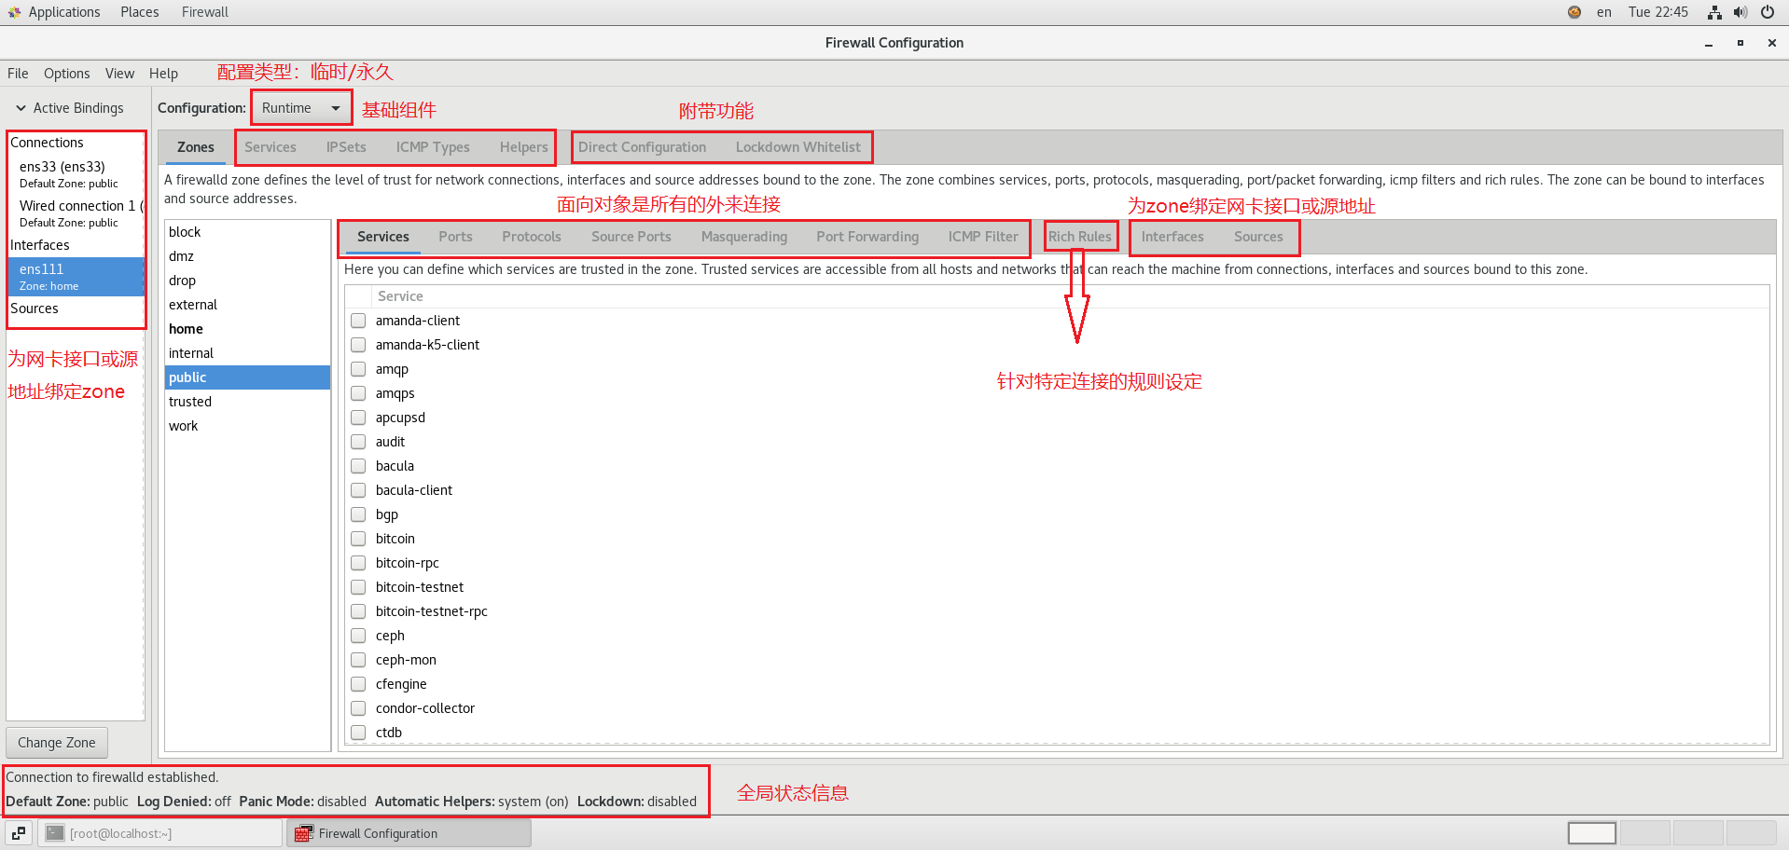Open the volume speaker icon
The height and width of the screenshot is (850, 1789).
1740,12
